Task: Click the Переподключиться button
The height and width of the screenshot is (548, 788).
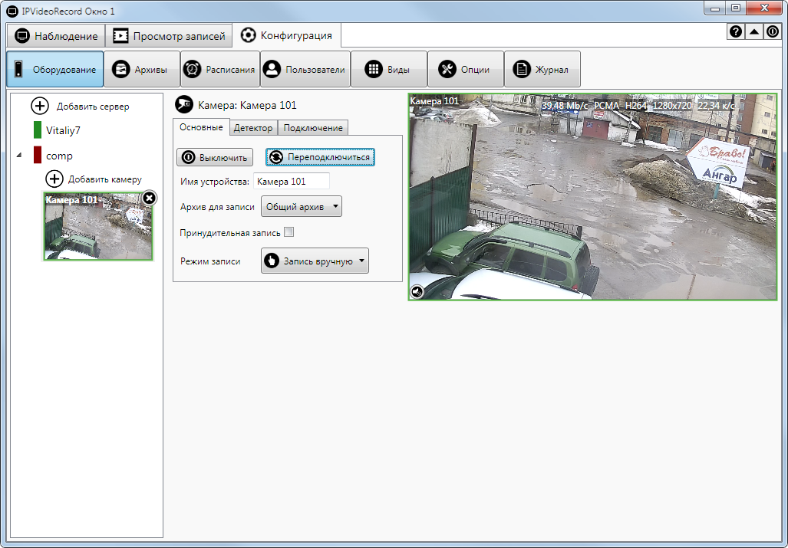Action: coord(320,157)
